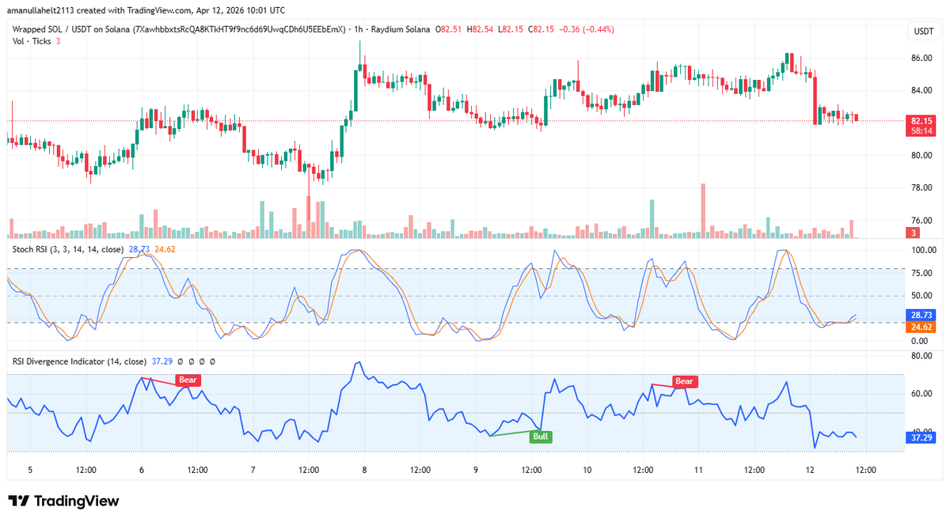Image resolution: width=950 pixels, height=522 pixels.
Task: Click the blue 28.73 Stoch RSI tag
Action: coord(920,314)
